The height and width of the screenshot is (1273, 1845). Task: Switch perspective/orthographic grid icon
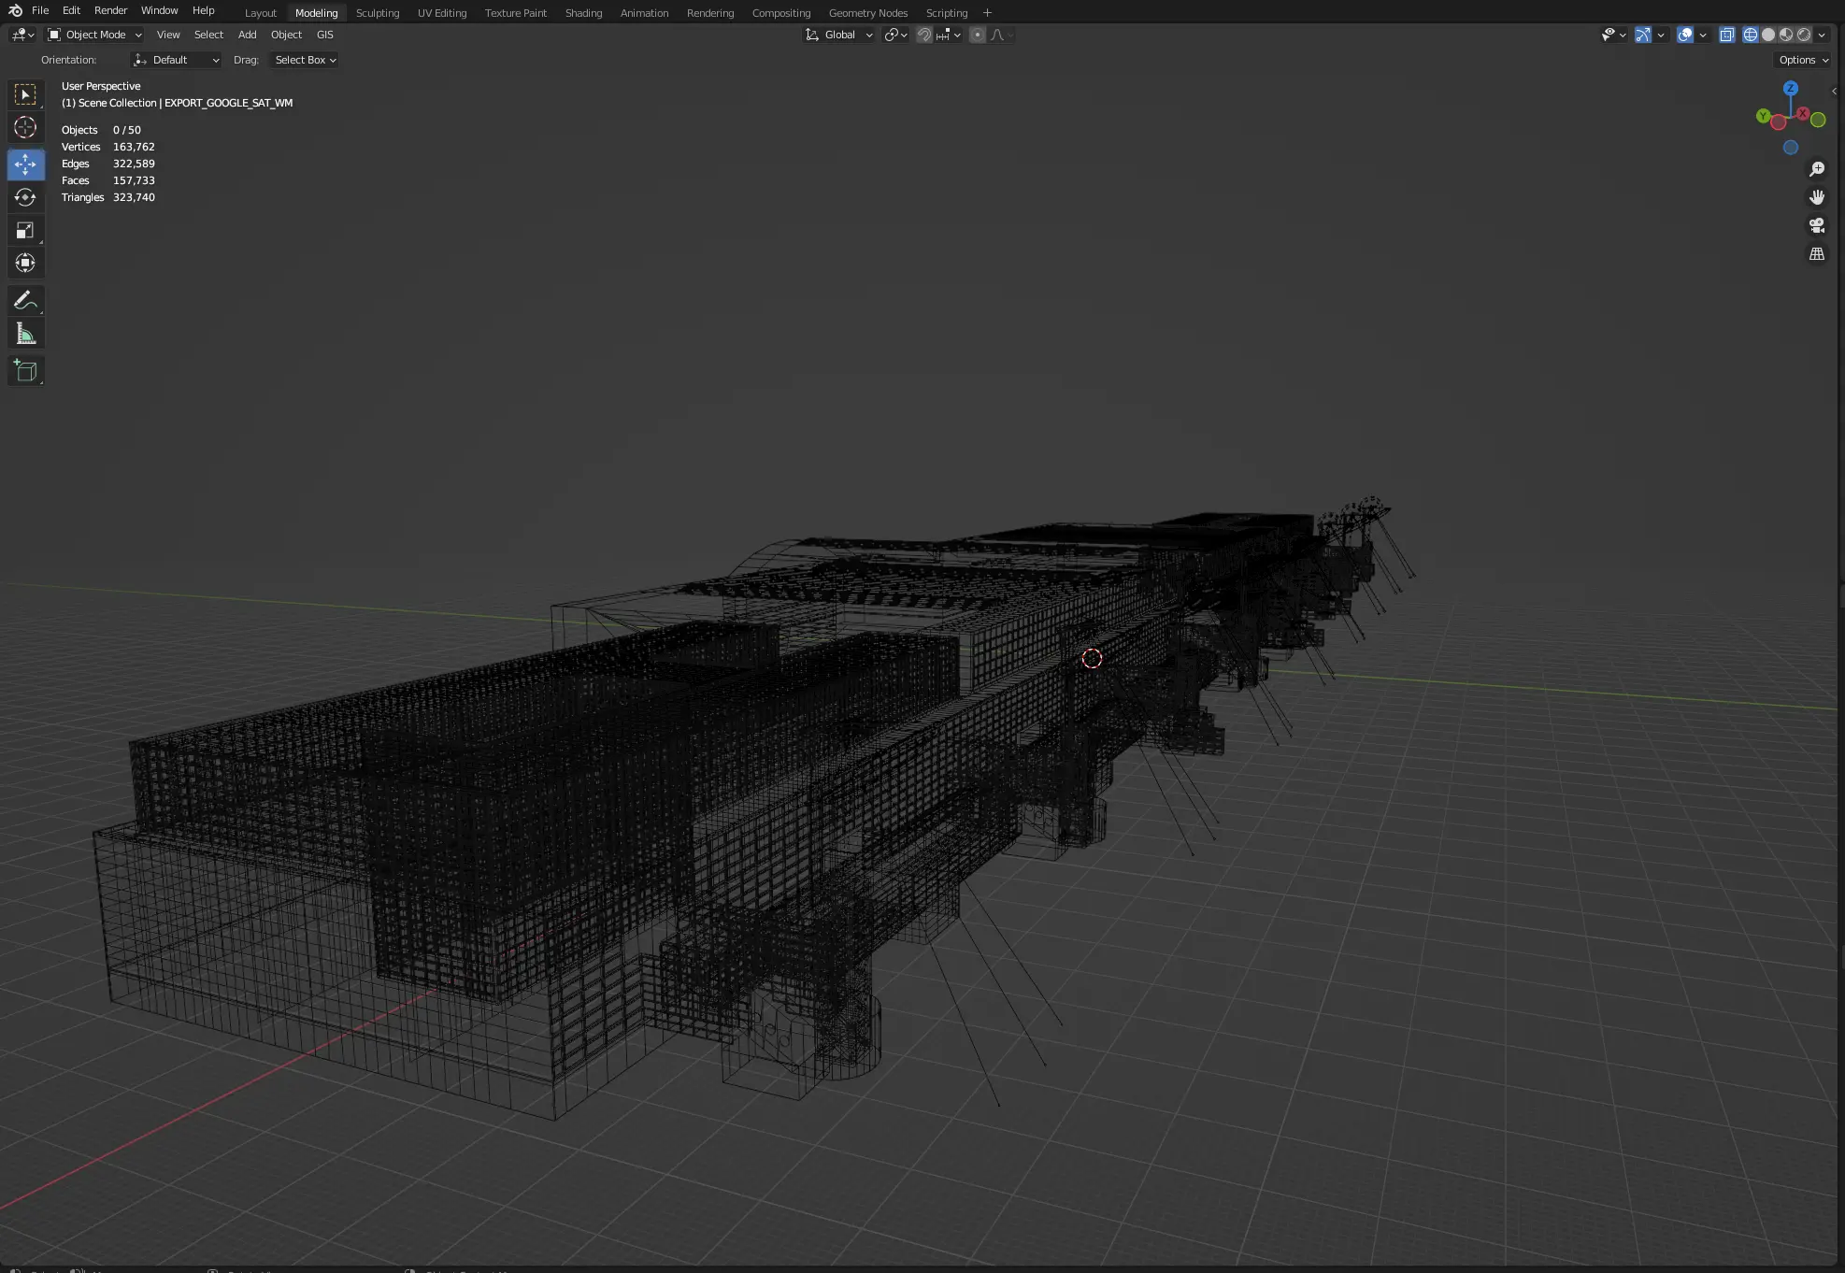click(1817, 254)
